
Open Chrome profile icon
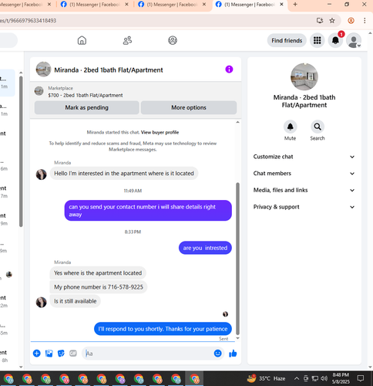pos(351,21)
